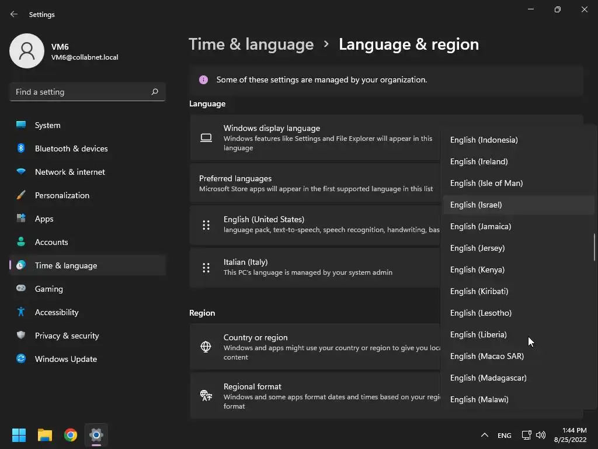The height and width of the screenshot is (449, 598).
Task: Click the back arrow in Settings header
Action: click(14, 14)
